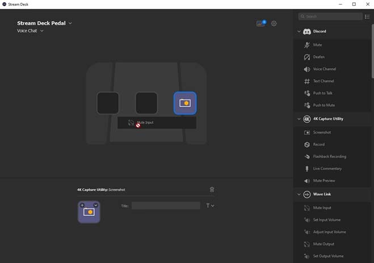
Task: Open the title text style dropdown
Action: pos(210,206)
